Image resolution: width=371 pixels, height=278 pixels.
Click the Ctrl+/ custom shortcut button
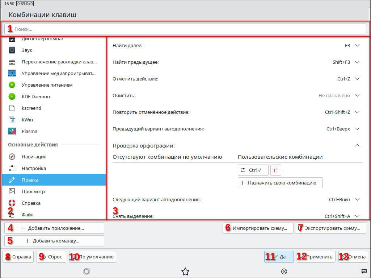point(253,170)
